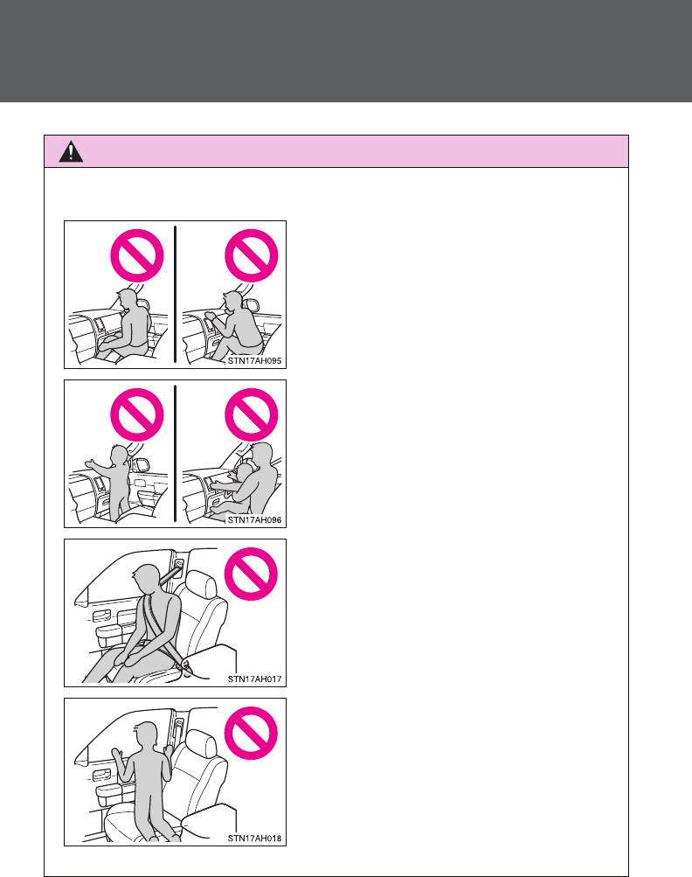Select the STN17AH096 image code label
The height and width of the screenshot is (877, 692).
254,520
